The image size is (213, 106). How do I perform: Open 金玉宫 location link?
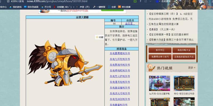[130, 24]
